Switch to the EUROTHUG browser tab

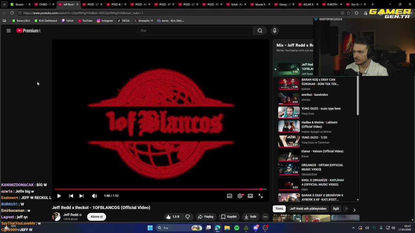click(332, 5)
